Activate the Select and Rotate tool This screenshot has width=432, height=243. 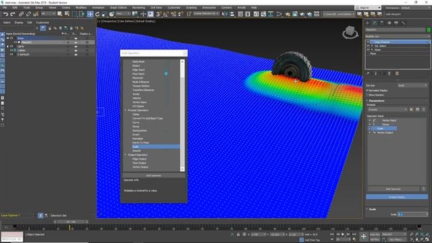click(x=97, y=14)
